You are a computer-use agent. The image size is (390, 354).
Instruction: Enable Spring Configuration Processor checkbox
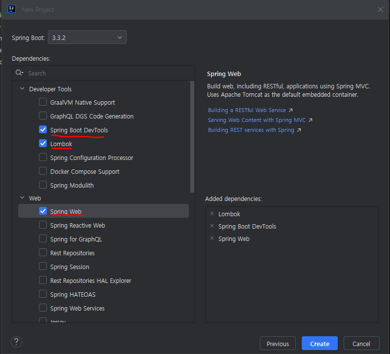click(43, 157)
